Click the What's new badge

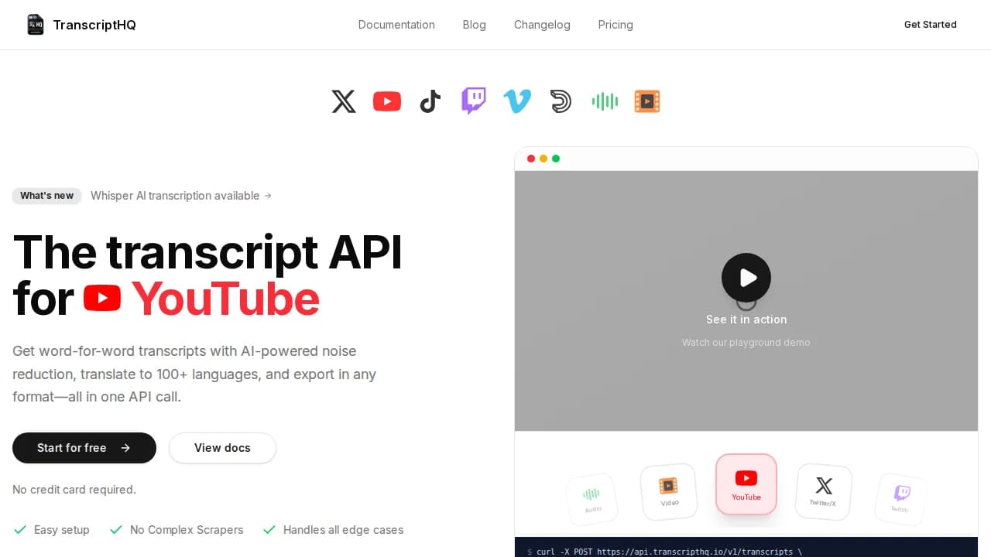46,196
